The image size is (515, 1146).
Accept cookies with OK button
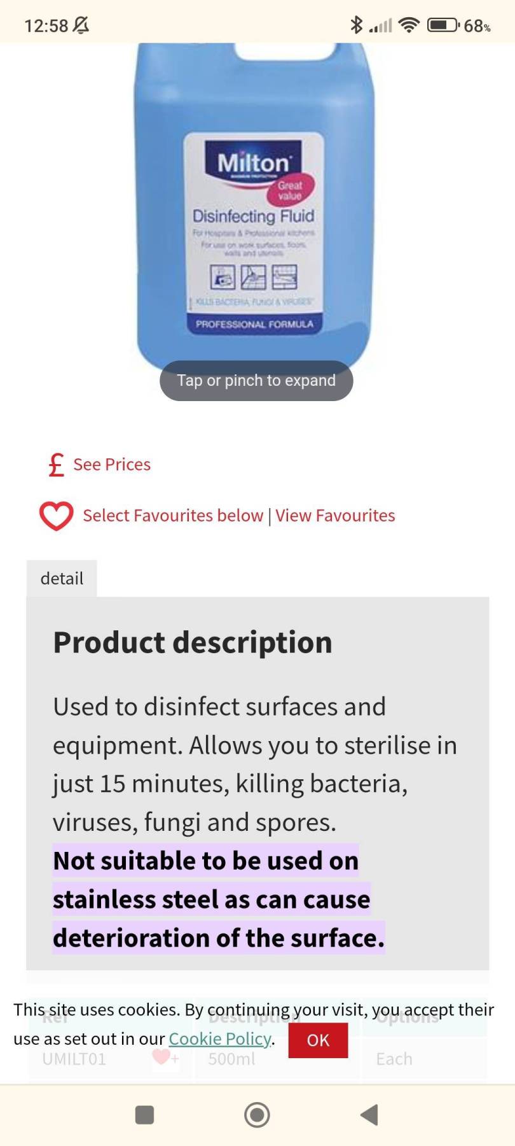pyautogui.click(x=318, y=1040)
